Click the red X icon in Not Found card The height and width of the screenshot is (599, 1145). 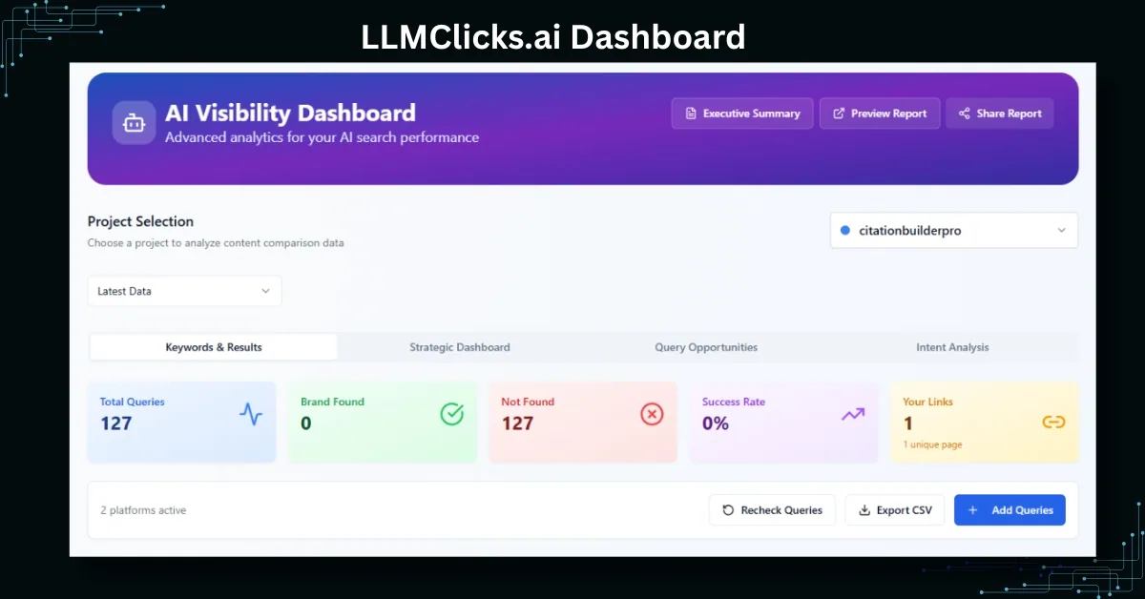tap(652, 414)
